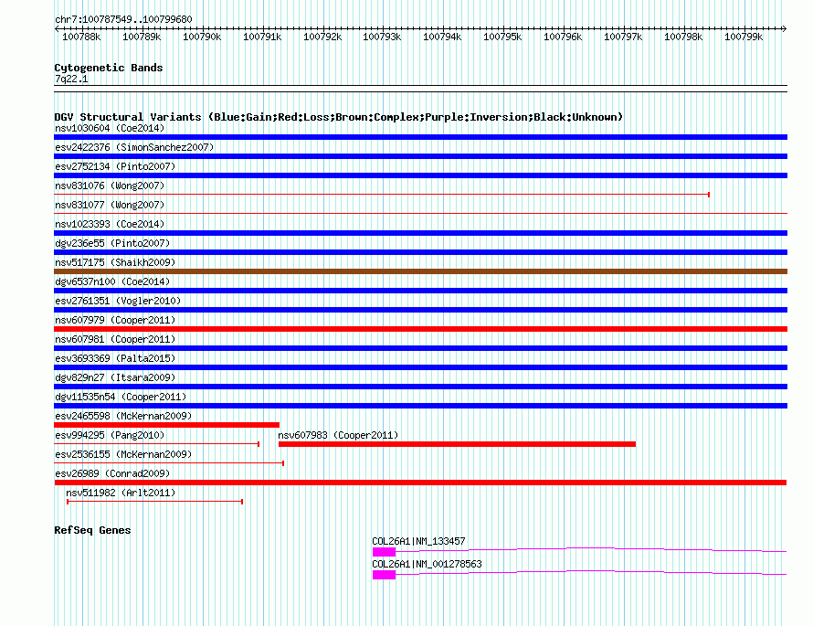
Task: Click the 100790k ruler tick label
Action: pyautogui.click(x=202, y=37)
